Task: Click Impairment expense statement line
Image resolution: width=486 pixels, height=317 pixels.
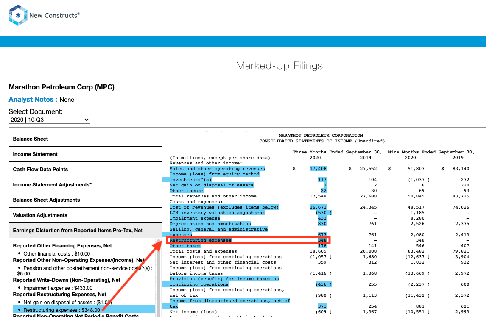Action: (x=195, y=218)
